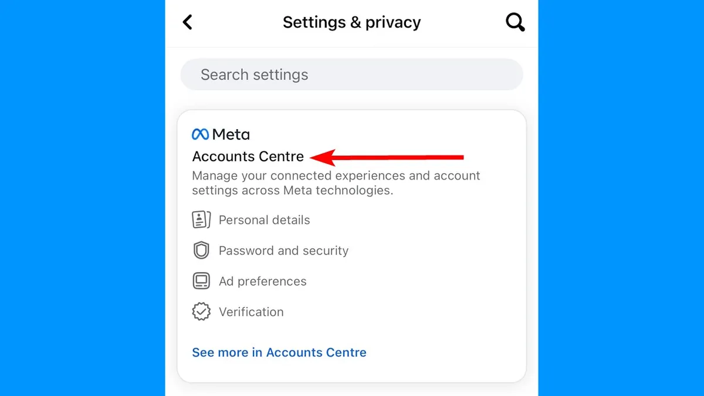Click the red arrow pointing to Accounts Centre
704x396 pixels.
coord(387,157)
